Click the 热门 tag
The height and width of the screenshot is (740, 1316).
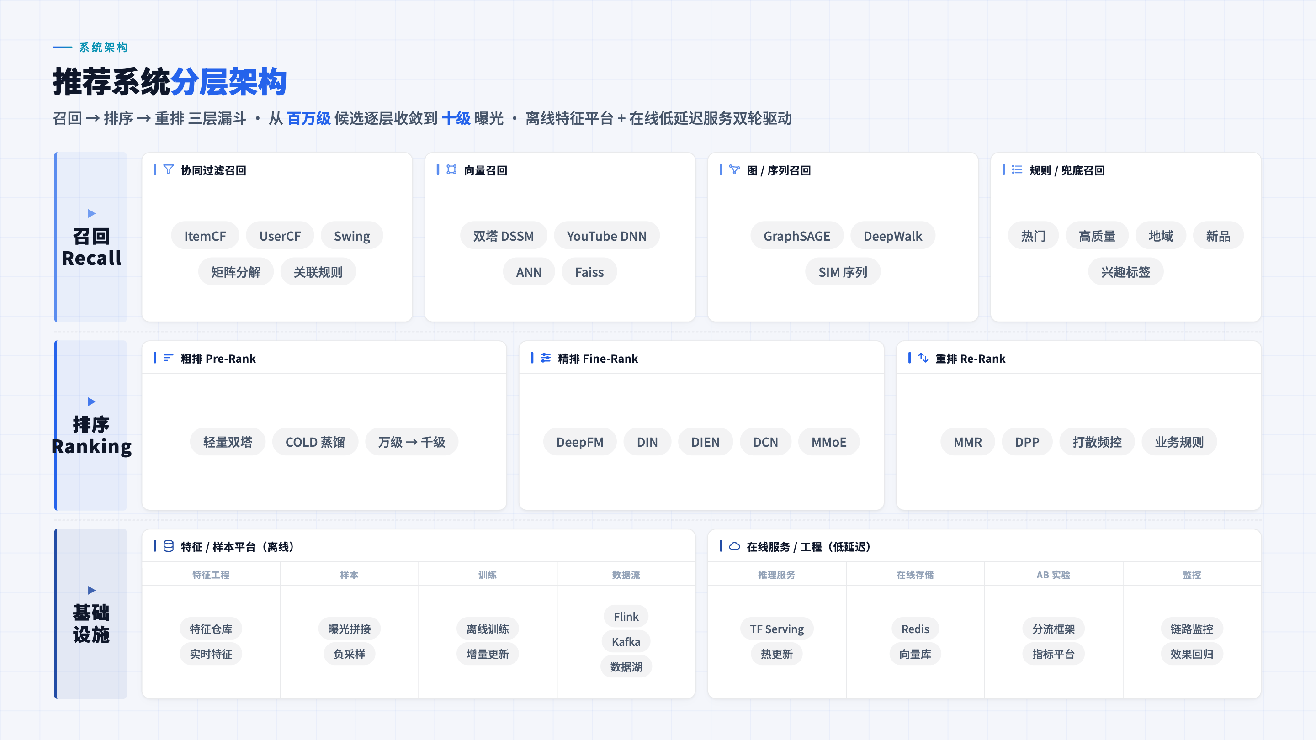point(1034,236)
